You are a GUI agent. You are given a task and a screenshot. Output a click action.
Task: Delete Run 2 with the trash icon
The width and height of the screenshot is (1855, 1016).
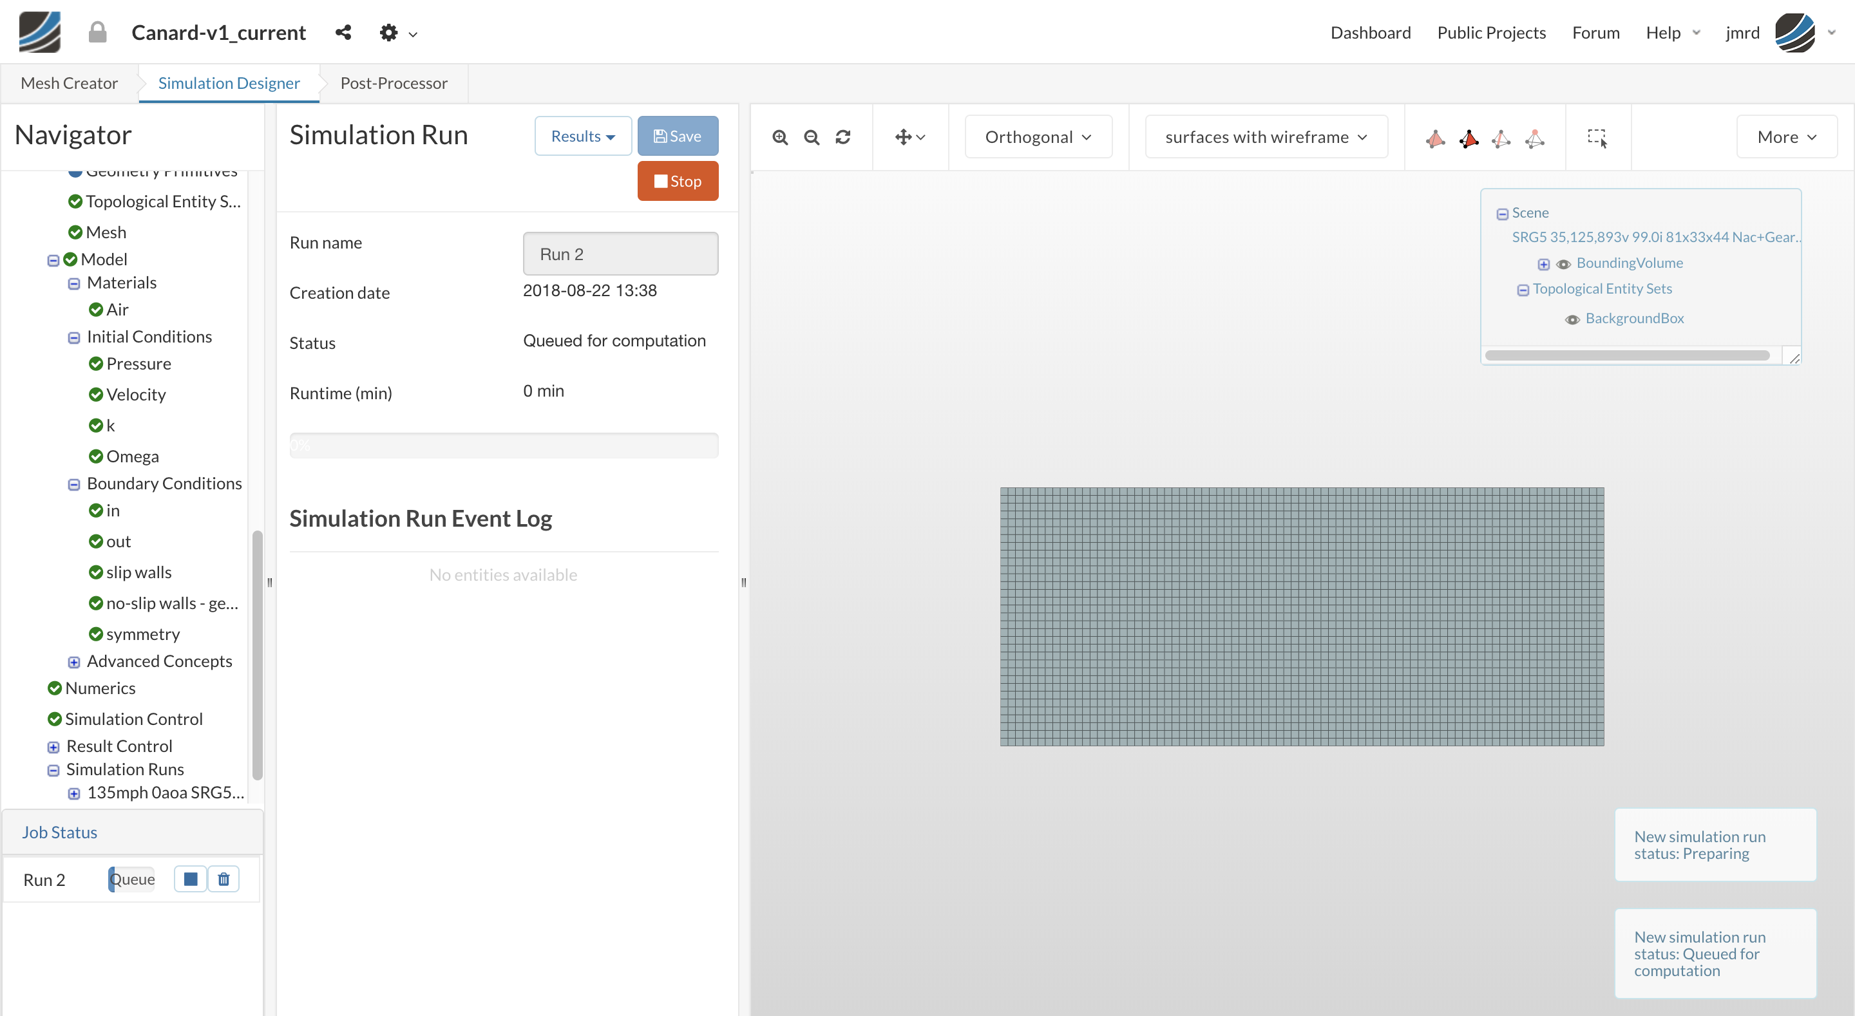(x=224, y=880)
